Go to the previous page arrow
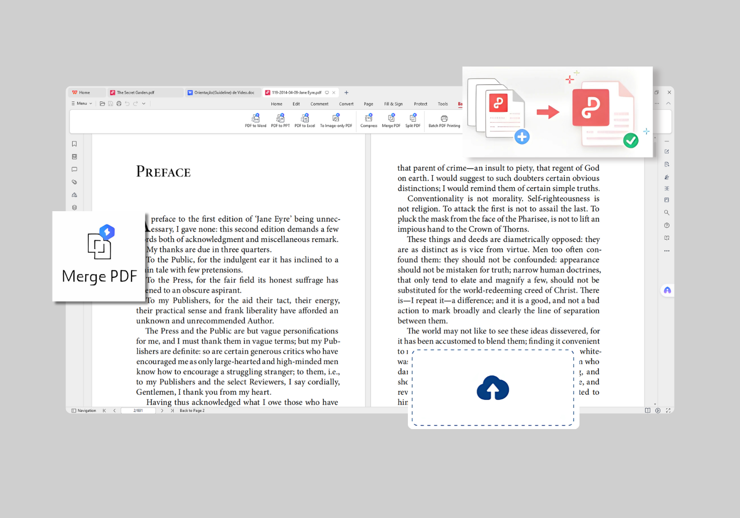Image resolution: width=740 pixels, height=518 pixels. click(x=114, y=410)
